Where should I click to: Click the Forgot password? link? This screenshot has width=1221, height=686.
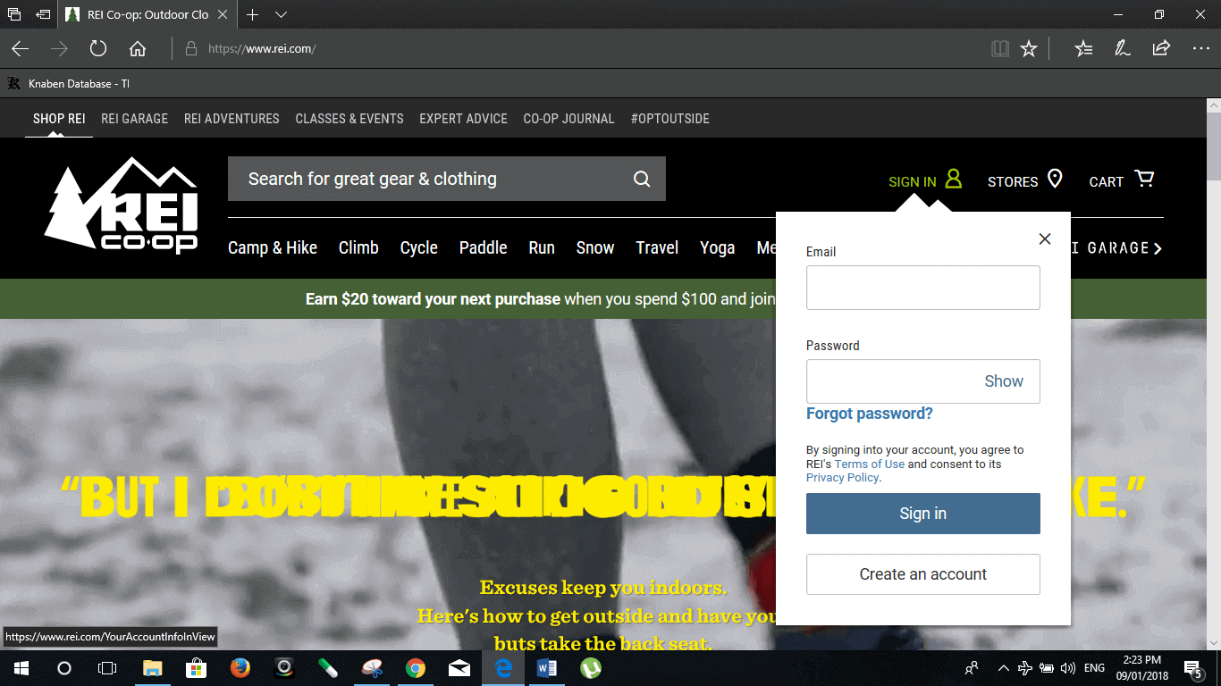pyautogui.click(x=870, y=414)
